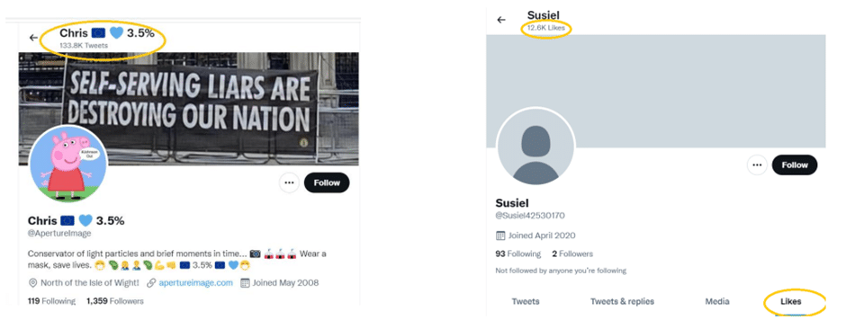846x329 pixels.
Task: Follow the Chris account
Action: 327,182
